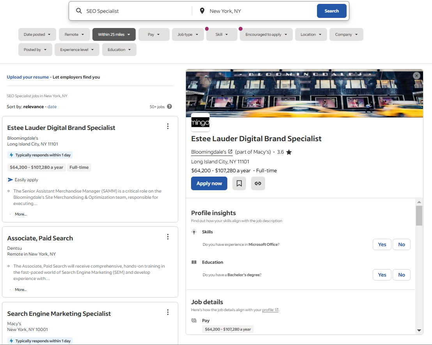Open Associate, Paid Search listing title

click(x=40, y=238)
